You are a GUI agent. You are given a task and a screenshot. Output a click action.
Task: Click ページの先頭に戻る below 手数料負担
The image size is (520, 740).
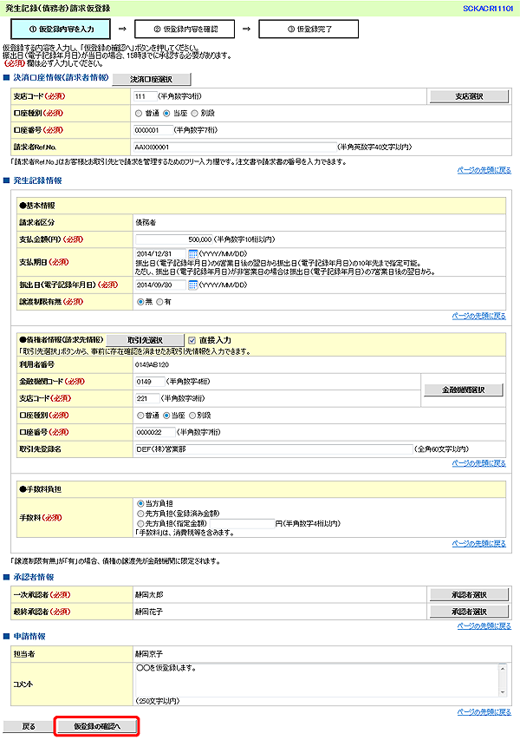pyautogui.click(x=478, y=543)
